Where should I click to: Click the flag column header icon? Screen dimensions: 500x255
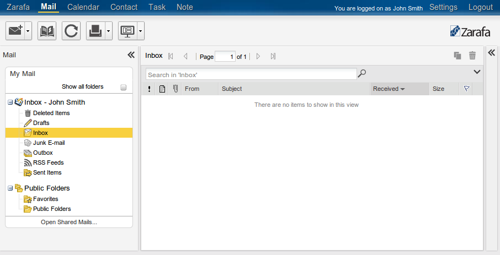(x=466, y=89)
